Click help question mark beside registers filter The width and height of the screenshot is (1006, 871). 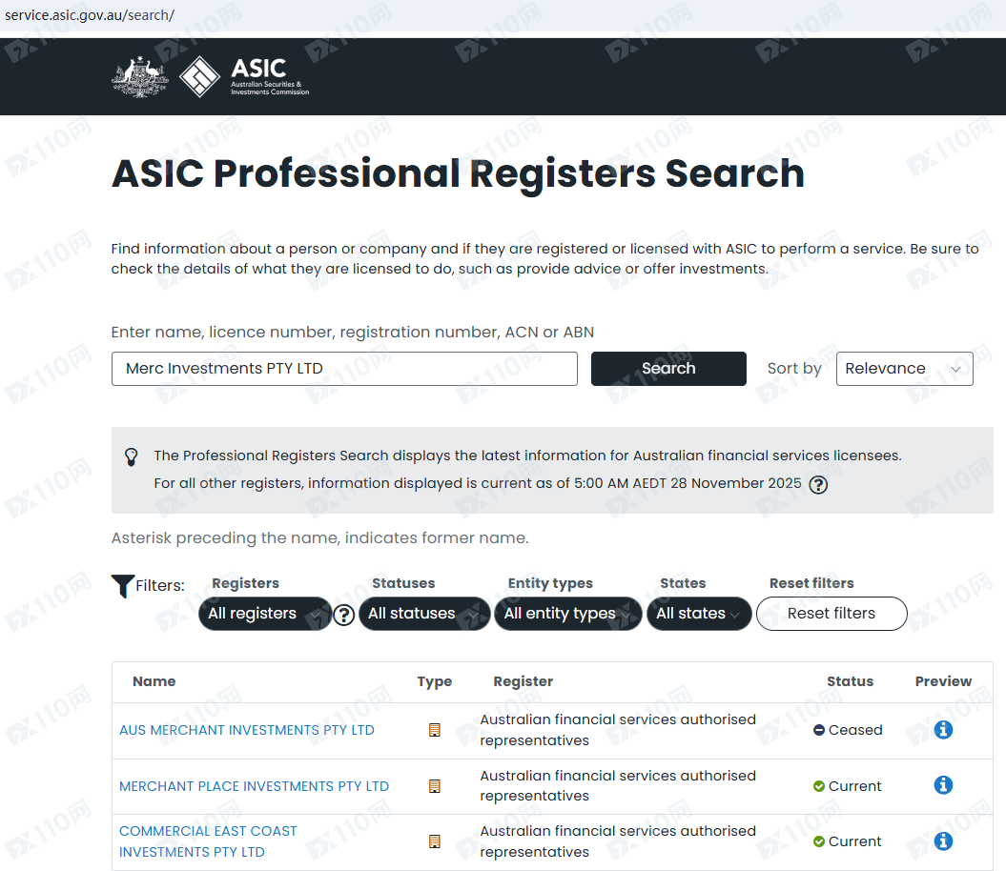344,615
